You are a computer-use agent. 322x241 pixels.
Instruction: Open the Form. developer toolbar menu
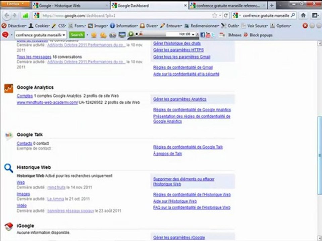pyautogui.click(x=77, y=26)
